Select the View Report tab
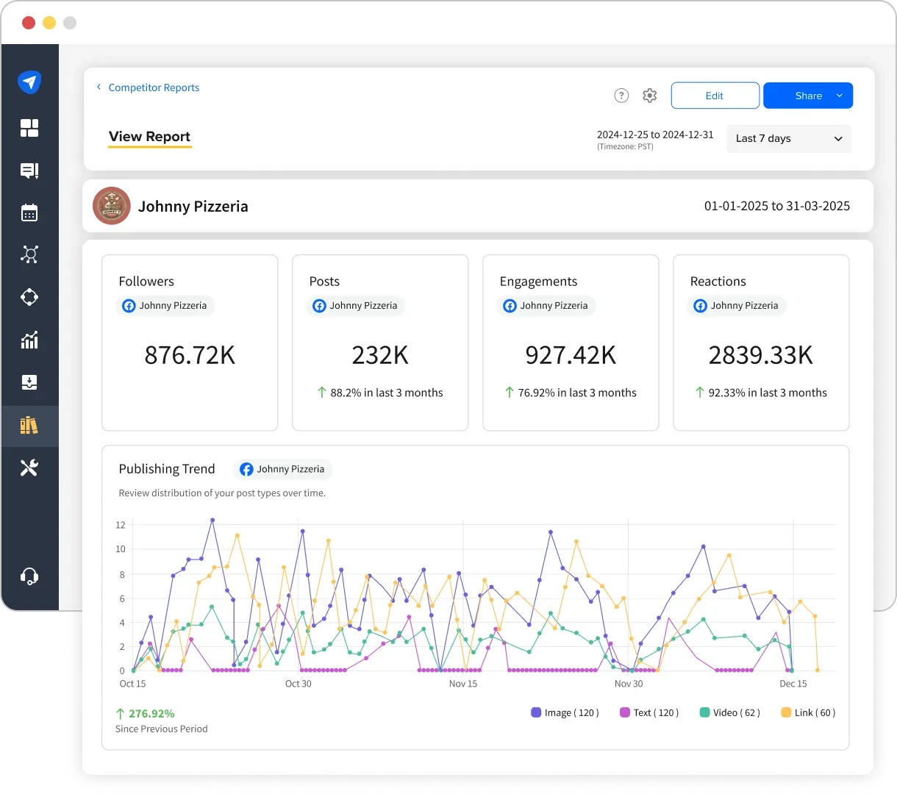The width and height of the screenshot is (897, 794). point(149,137)
